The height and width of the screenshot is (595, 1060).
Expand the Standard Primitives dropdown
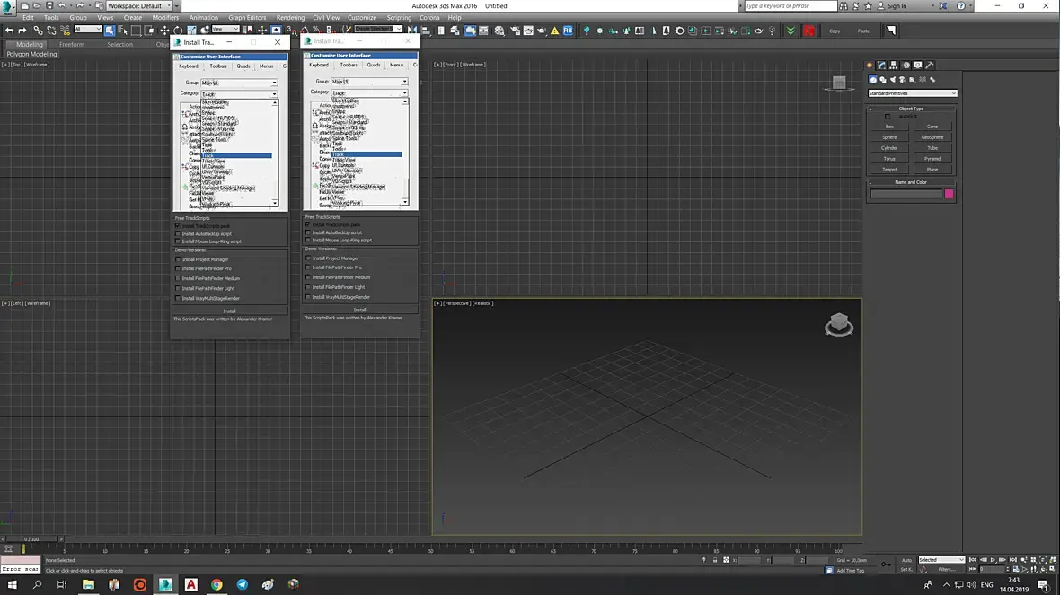(912, 93)
